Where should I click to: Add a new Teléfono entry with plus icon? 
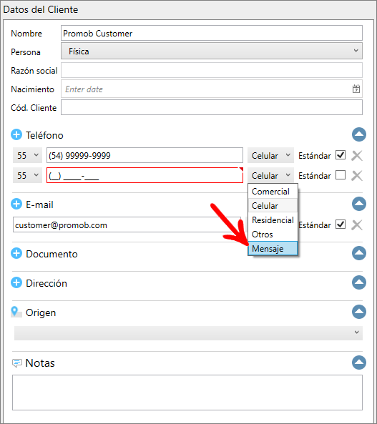[x=16, y=134]
